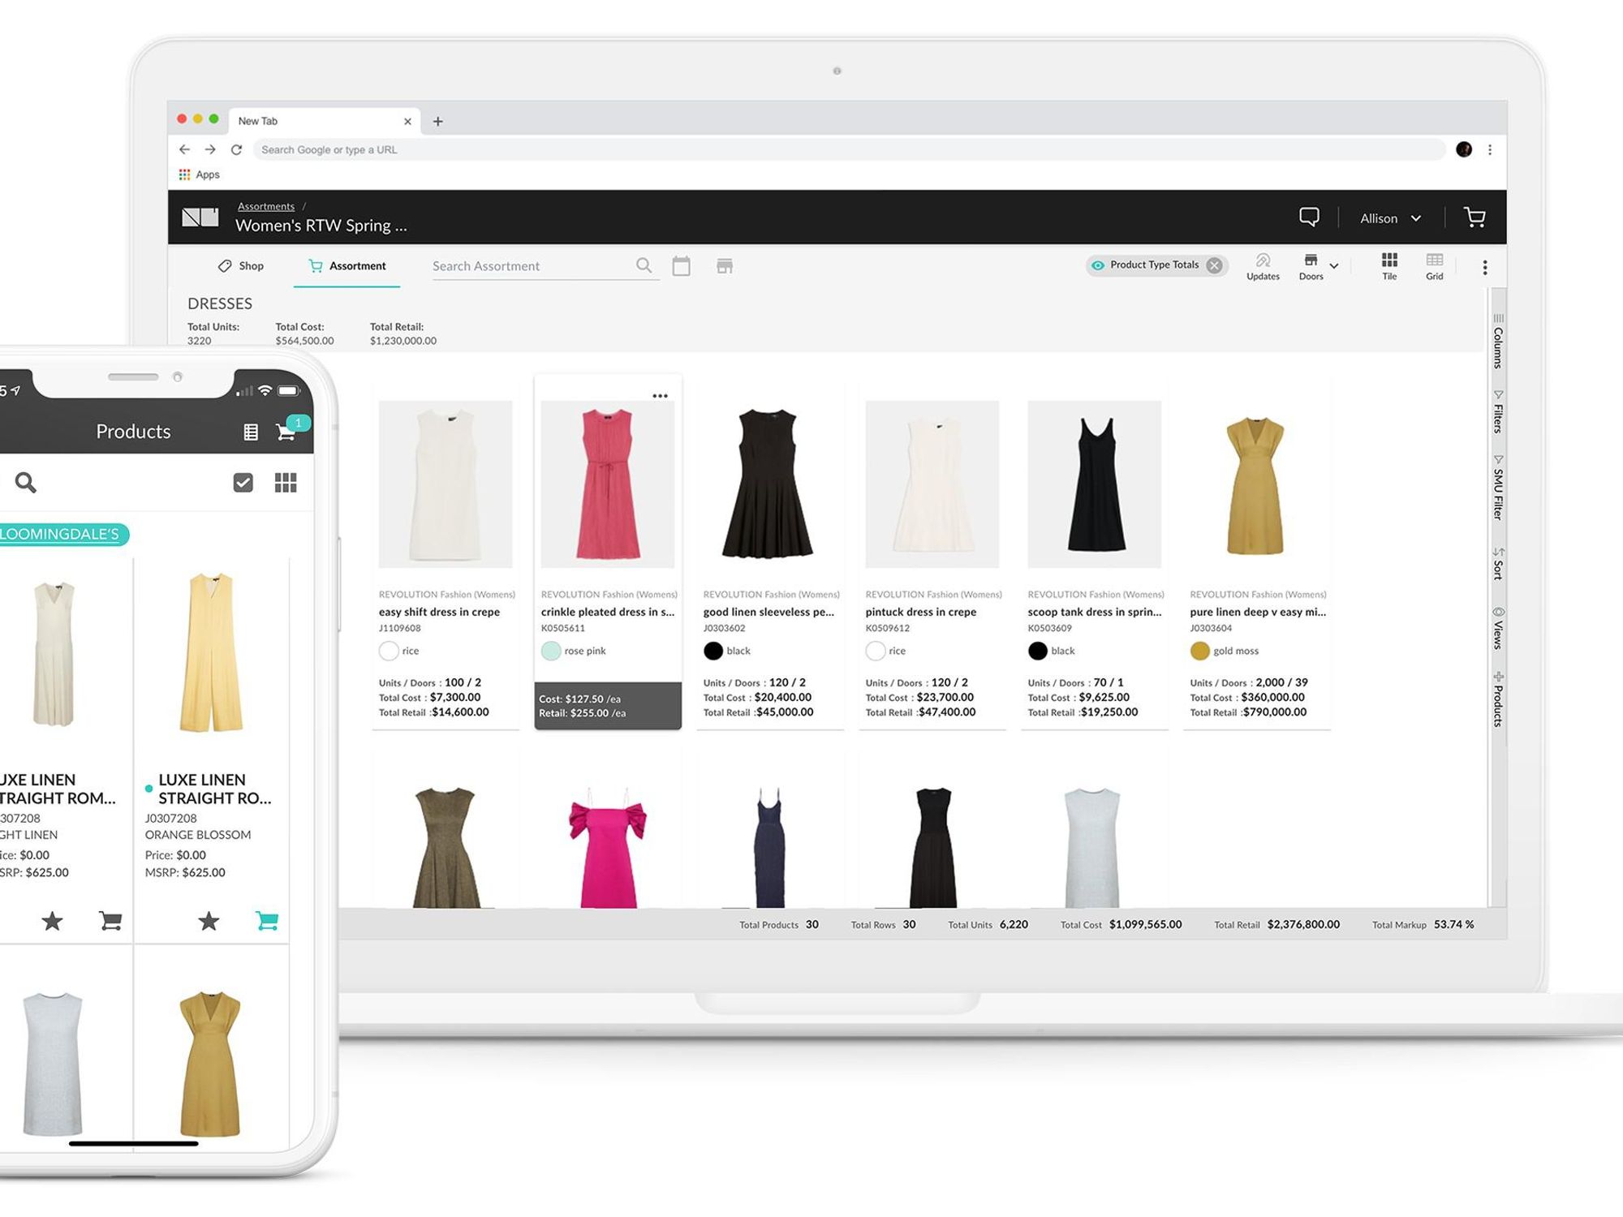Star the Luxe Linen Straight Romper favorite
The height and width of the screenshot is (1217, 1623).
[209, 921]
